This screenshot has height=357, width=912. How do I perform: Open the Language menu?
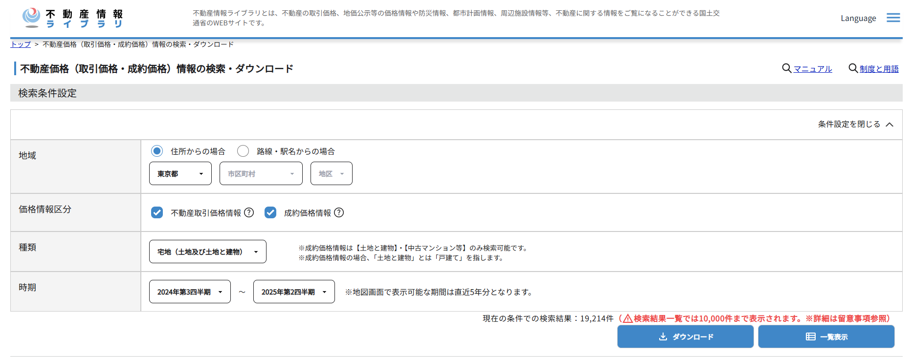click(858, 18)
